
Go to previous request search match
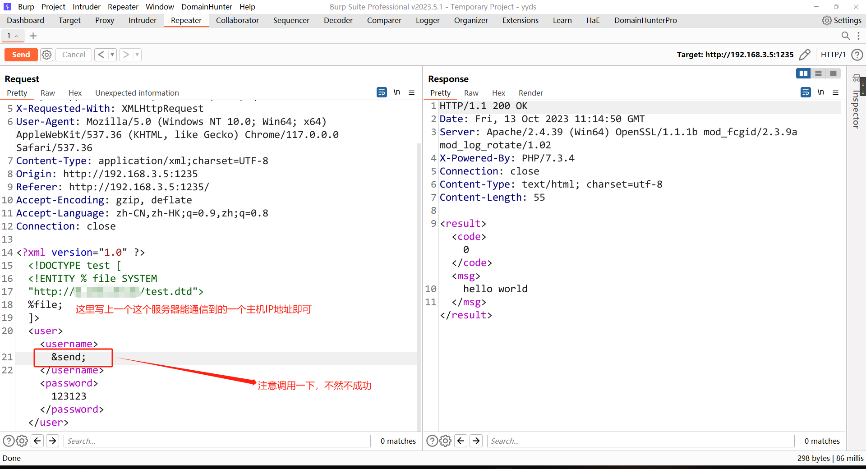(x=37, y=441)
